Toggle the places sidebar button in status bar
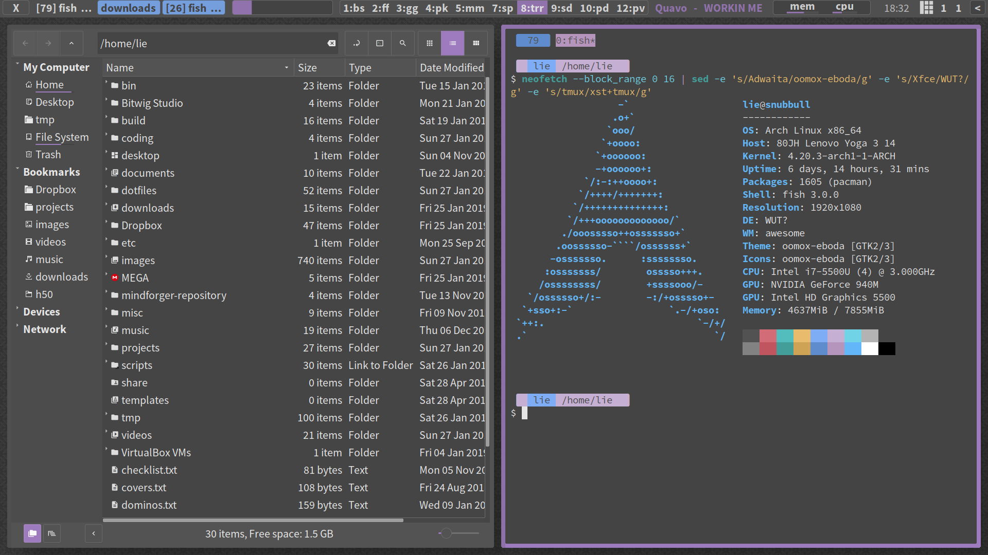Viewport: 988px width, 555px height. pos(32,533)
